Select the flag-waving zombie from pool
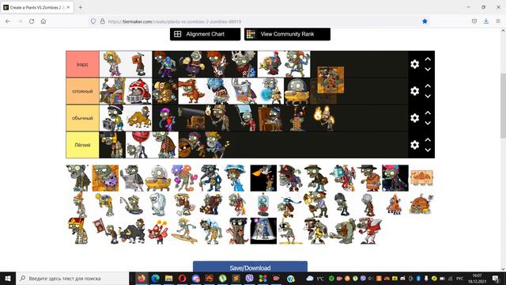This screenshot has height=285, width=506. (x=105, y=230)
